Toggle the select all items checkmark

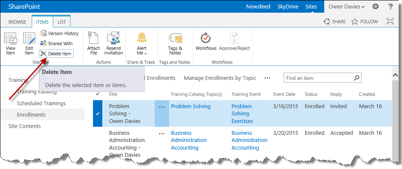point(97,94)
